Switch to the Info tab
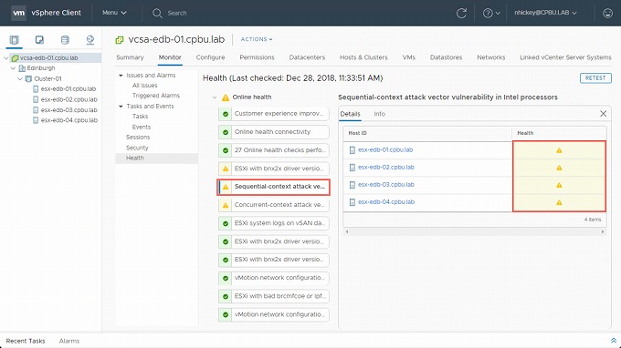The image size is (621, 348). tap(379, 114)
